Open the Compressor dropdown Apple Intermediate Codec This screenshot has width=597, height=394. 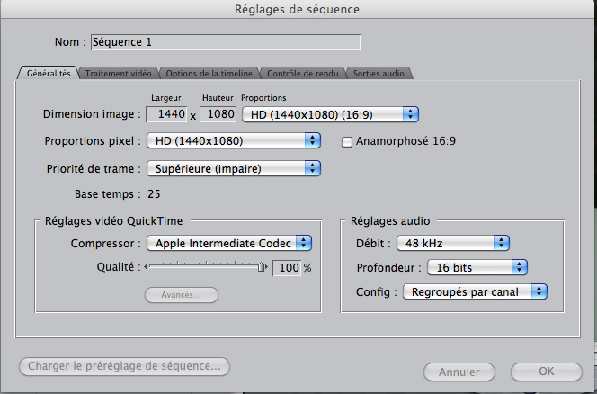pyautogui.click(x=229, y=243)
